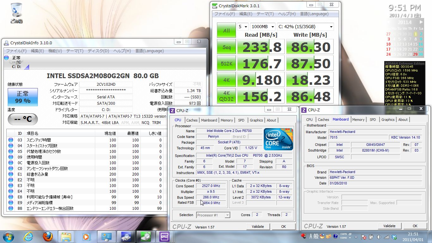Open the volume control in the tray
This screenshot has height=243, width=432.
pyautogui.click(x=379, y=237)
